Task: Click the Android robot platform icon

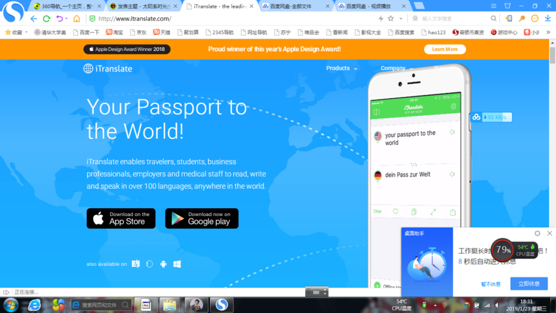Action: coord(163,264)
